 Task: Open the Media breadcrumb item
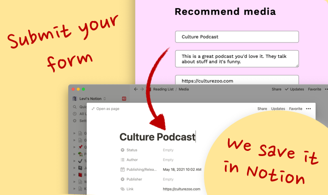tap(183, 89)
